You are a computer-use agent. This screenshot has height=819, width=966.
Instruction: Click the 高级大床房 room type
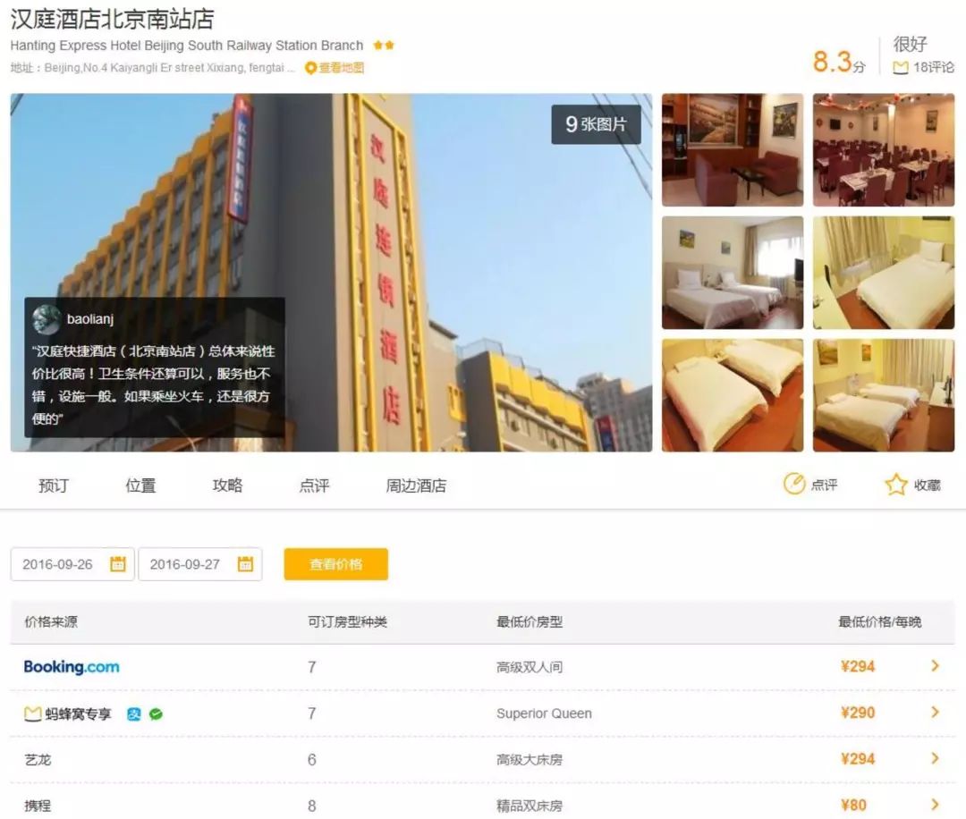[x=530, y=759]
